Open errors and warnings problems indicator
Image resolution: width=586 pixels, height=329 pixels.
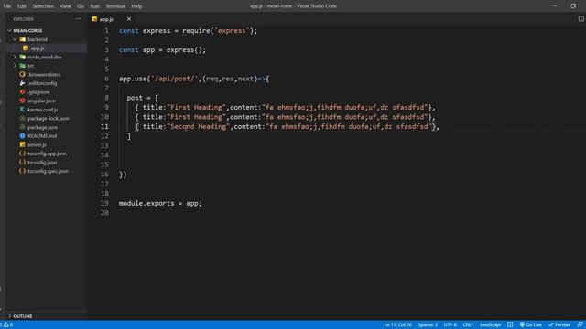tap(7, 324)
